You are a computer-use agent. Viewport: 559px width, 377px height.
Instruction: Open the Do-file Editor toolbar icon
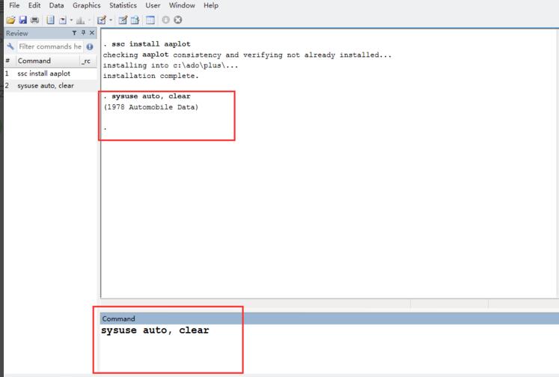[102, 20]
